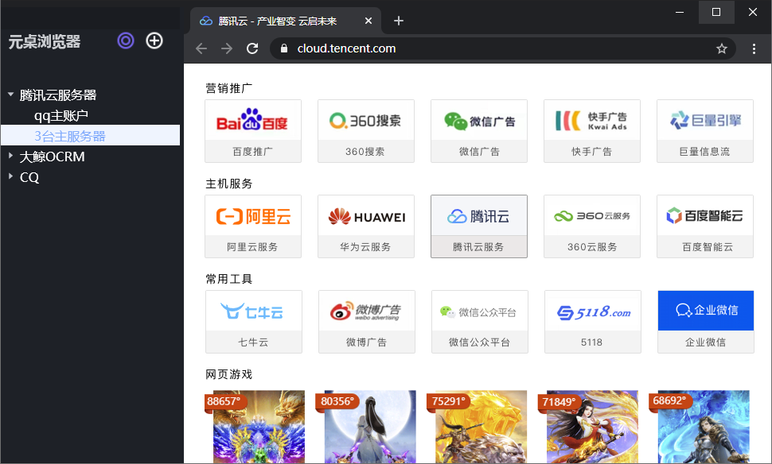Click the plus circle add icon
The image size is (772, 464).
[154, 41]
